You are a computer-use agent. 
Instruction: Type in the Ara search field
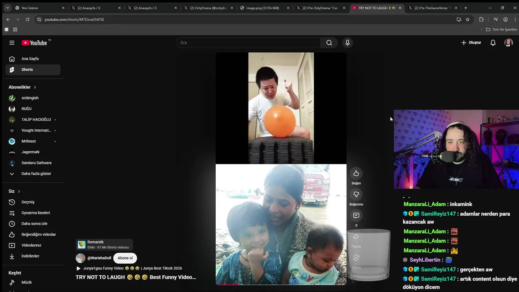click(x=248, y=43)
